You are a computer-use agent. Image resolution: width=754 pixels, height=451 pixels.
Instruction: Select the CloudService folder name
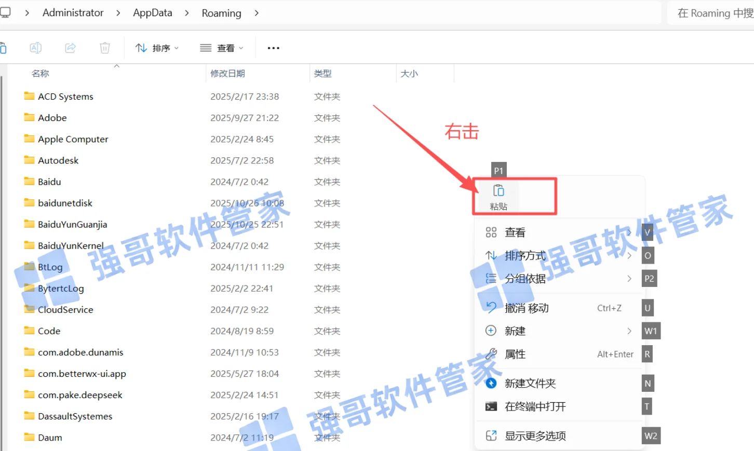click(65, 309)
